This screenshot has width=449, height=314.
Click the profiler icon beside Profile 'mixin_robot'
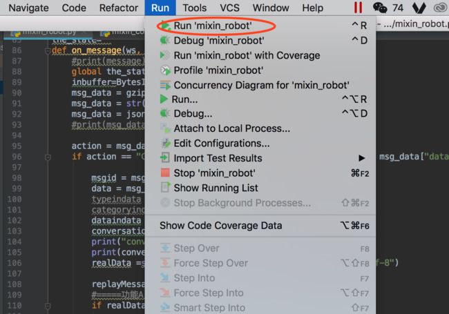(165, 70)
